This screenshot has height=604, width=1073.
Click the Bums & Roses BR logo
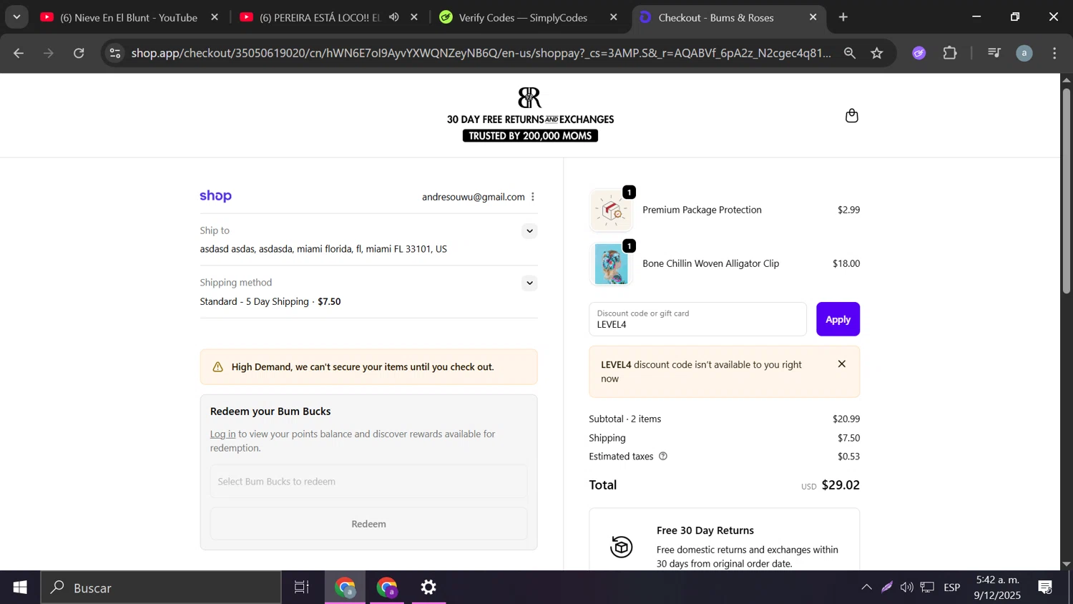pos(530,97)
